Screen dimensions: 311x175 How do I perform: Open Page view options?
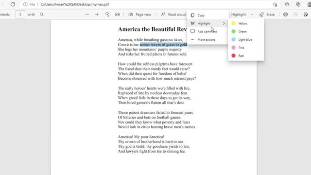pos(140,15)
